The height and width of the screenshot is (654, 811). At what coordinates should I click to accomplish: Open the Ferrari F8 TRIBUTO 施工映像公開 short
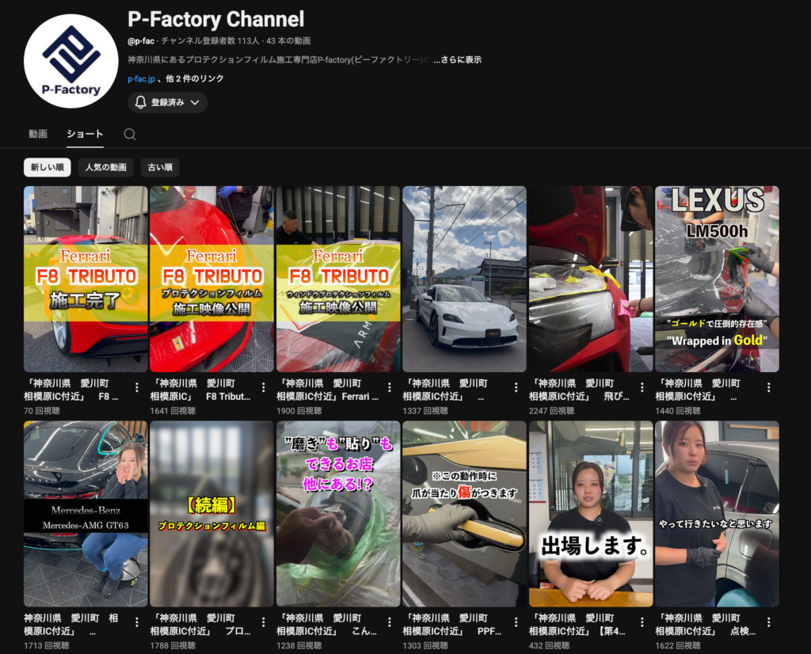[x=211, y=279]
